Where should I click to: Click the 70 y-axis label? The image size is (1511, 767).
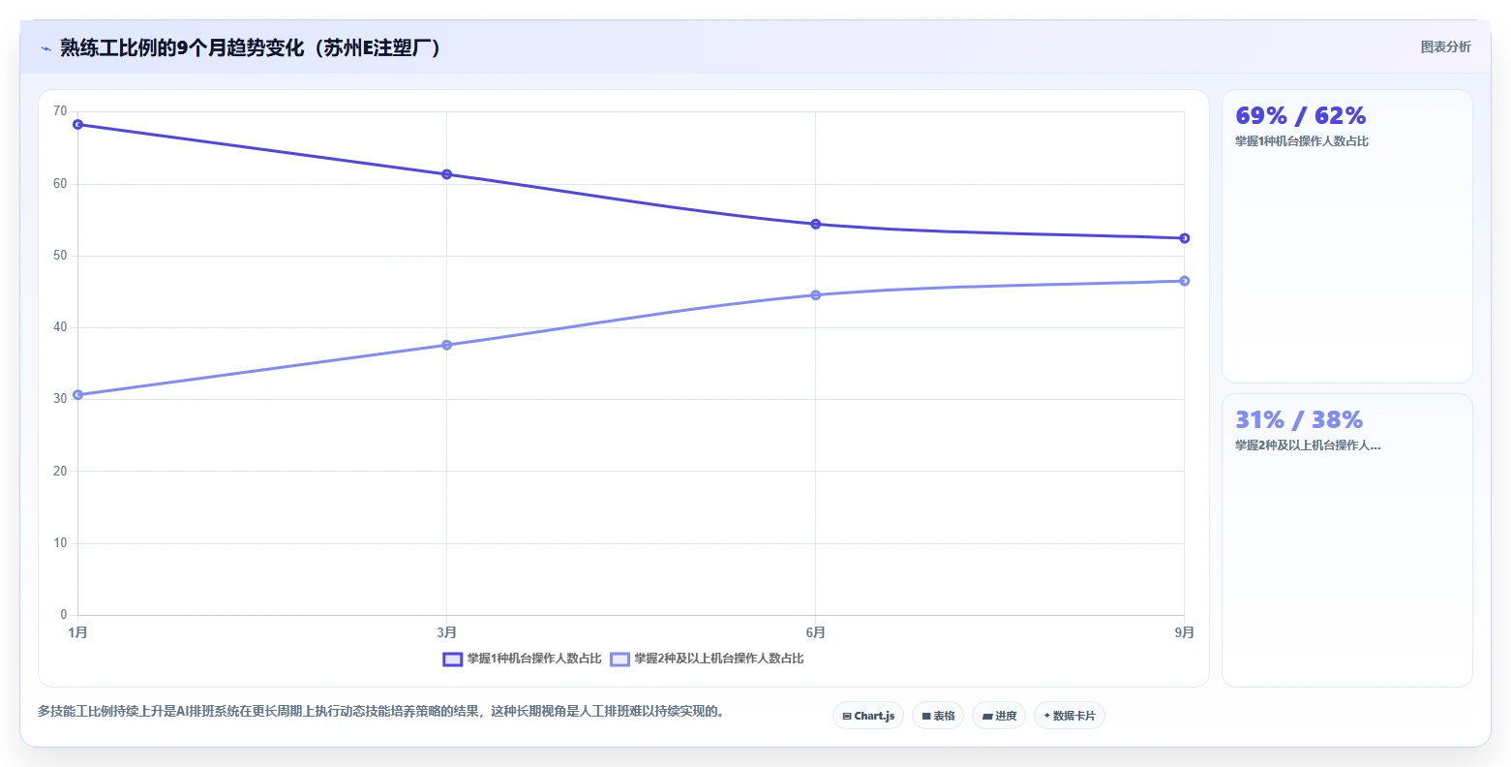(x=60, y=111)
